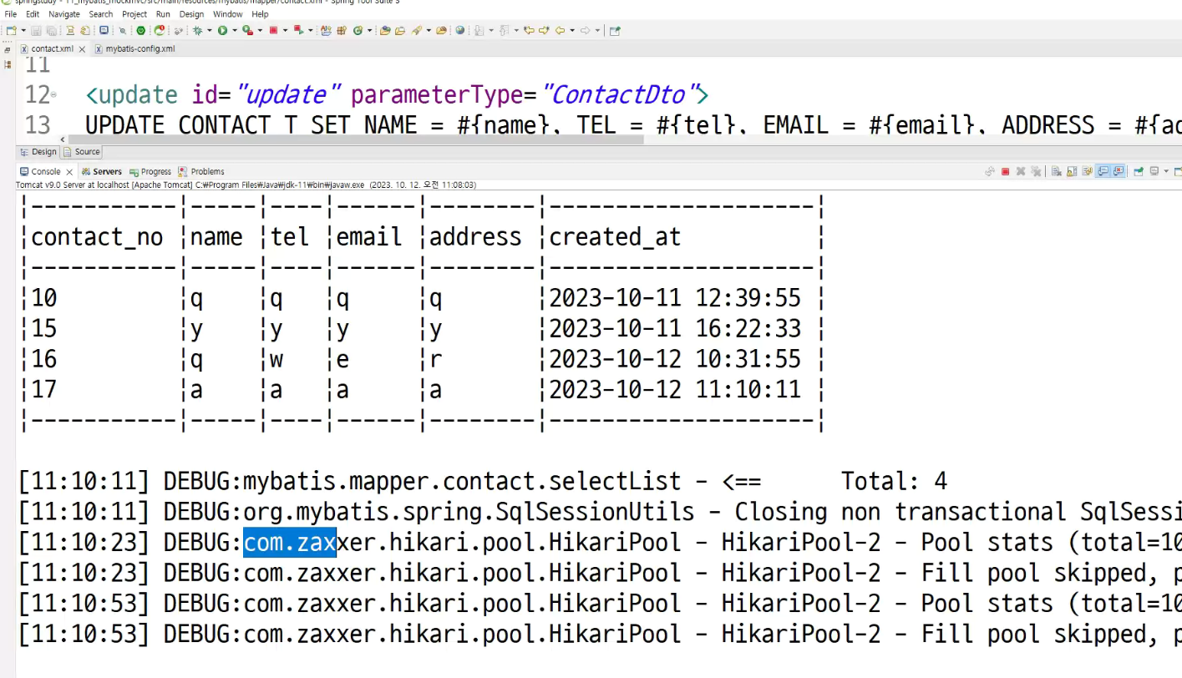This screenshot has height=678, width=1182.
Task: Click the ContactDto parameterType value
Action: click(619, 94)
